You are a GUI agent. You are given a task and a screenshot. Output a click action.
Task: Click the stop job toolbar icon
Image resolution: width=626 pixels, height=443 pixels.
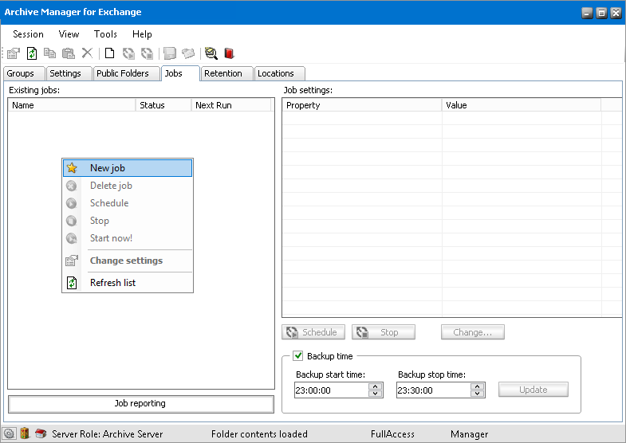tap(148, 53)
